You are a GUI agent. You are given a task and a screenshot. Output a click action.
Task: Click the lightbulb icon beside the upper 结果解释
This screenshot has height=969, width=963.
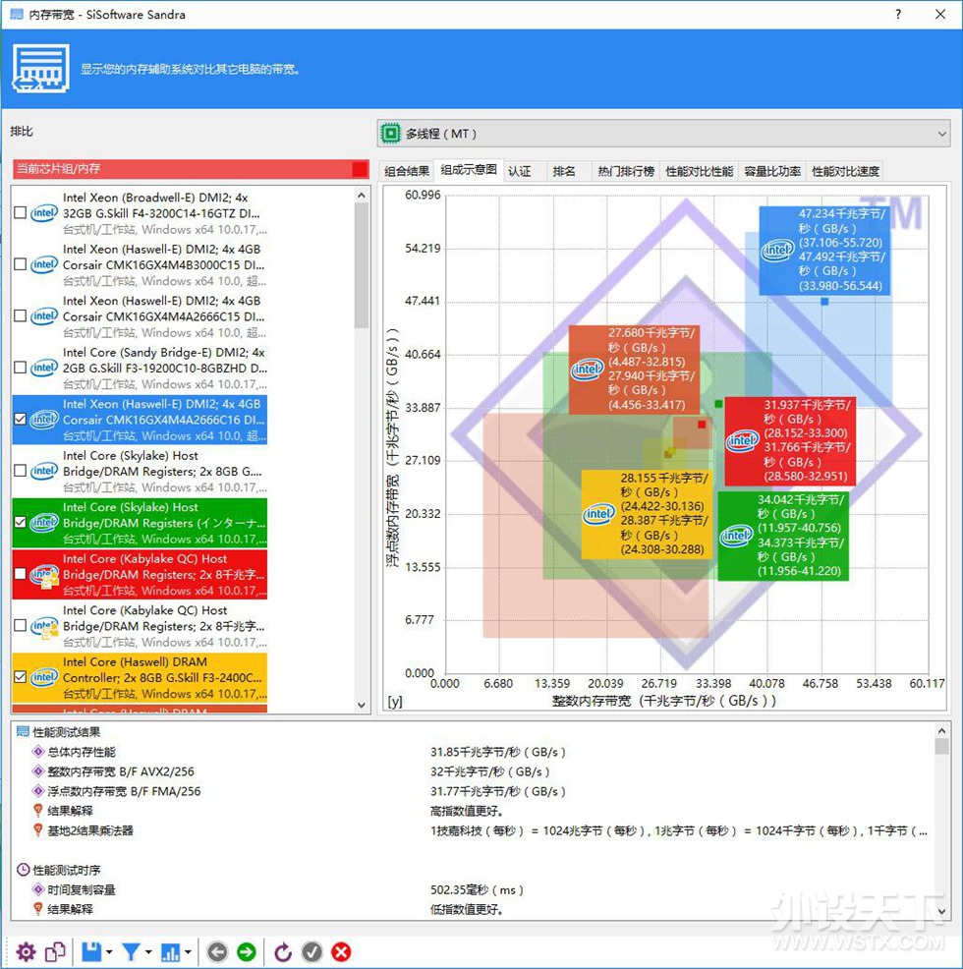pyautogui.click(x=37, y=811)
